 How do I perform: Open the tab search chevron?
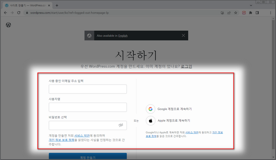[251, 6]
